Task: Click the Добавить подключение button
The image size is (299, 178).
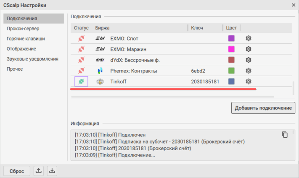Action: pos(263,108)
